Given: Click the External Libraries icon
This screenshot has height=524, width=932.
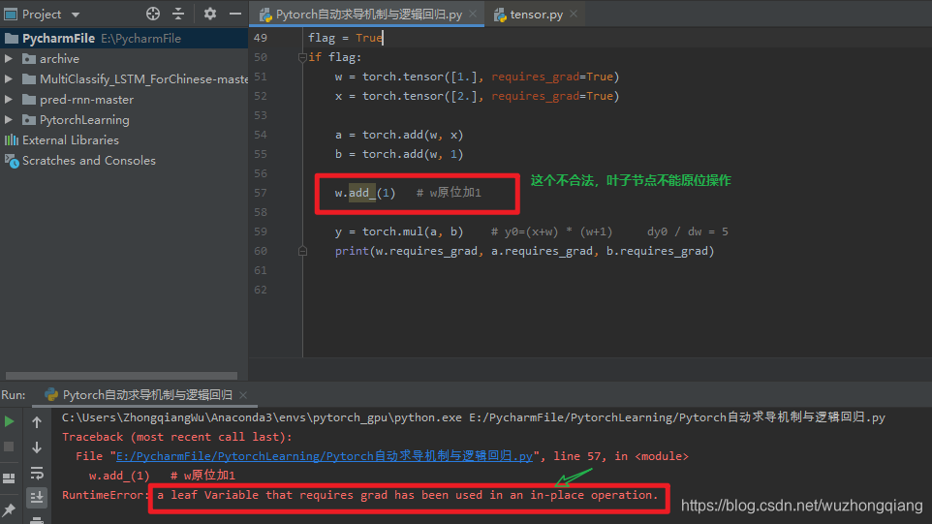Looking at the screenshot, I should (12, 140).
